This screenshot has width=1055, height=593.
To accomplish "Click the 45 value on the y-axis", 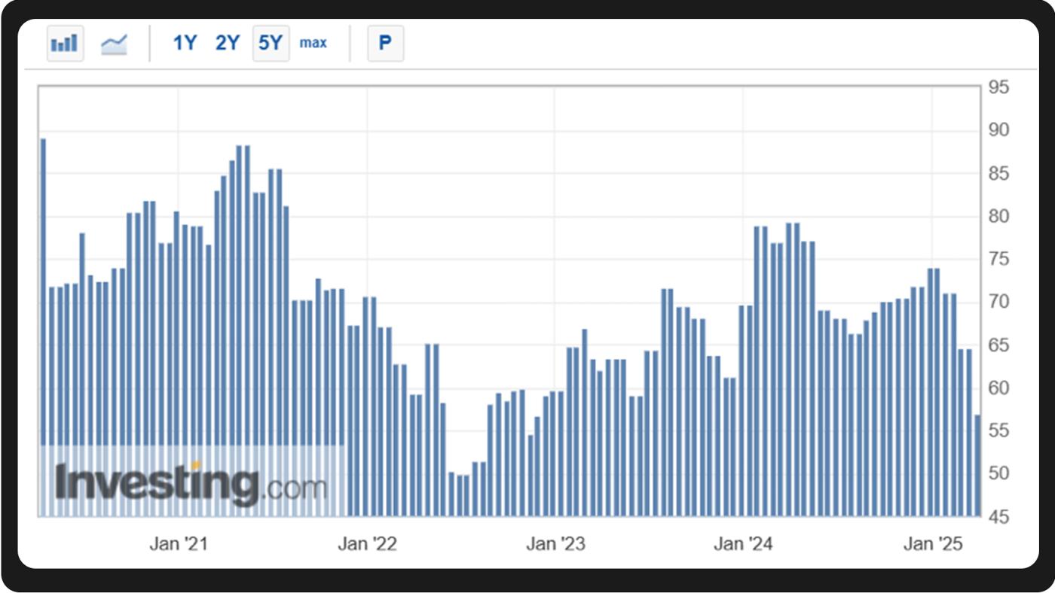I will pyautogui.click(x=998, y=517).
